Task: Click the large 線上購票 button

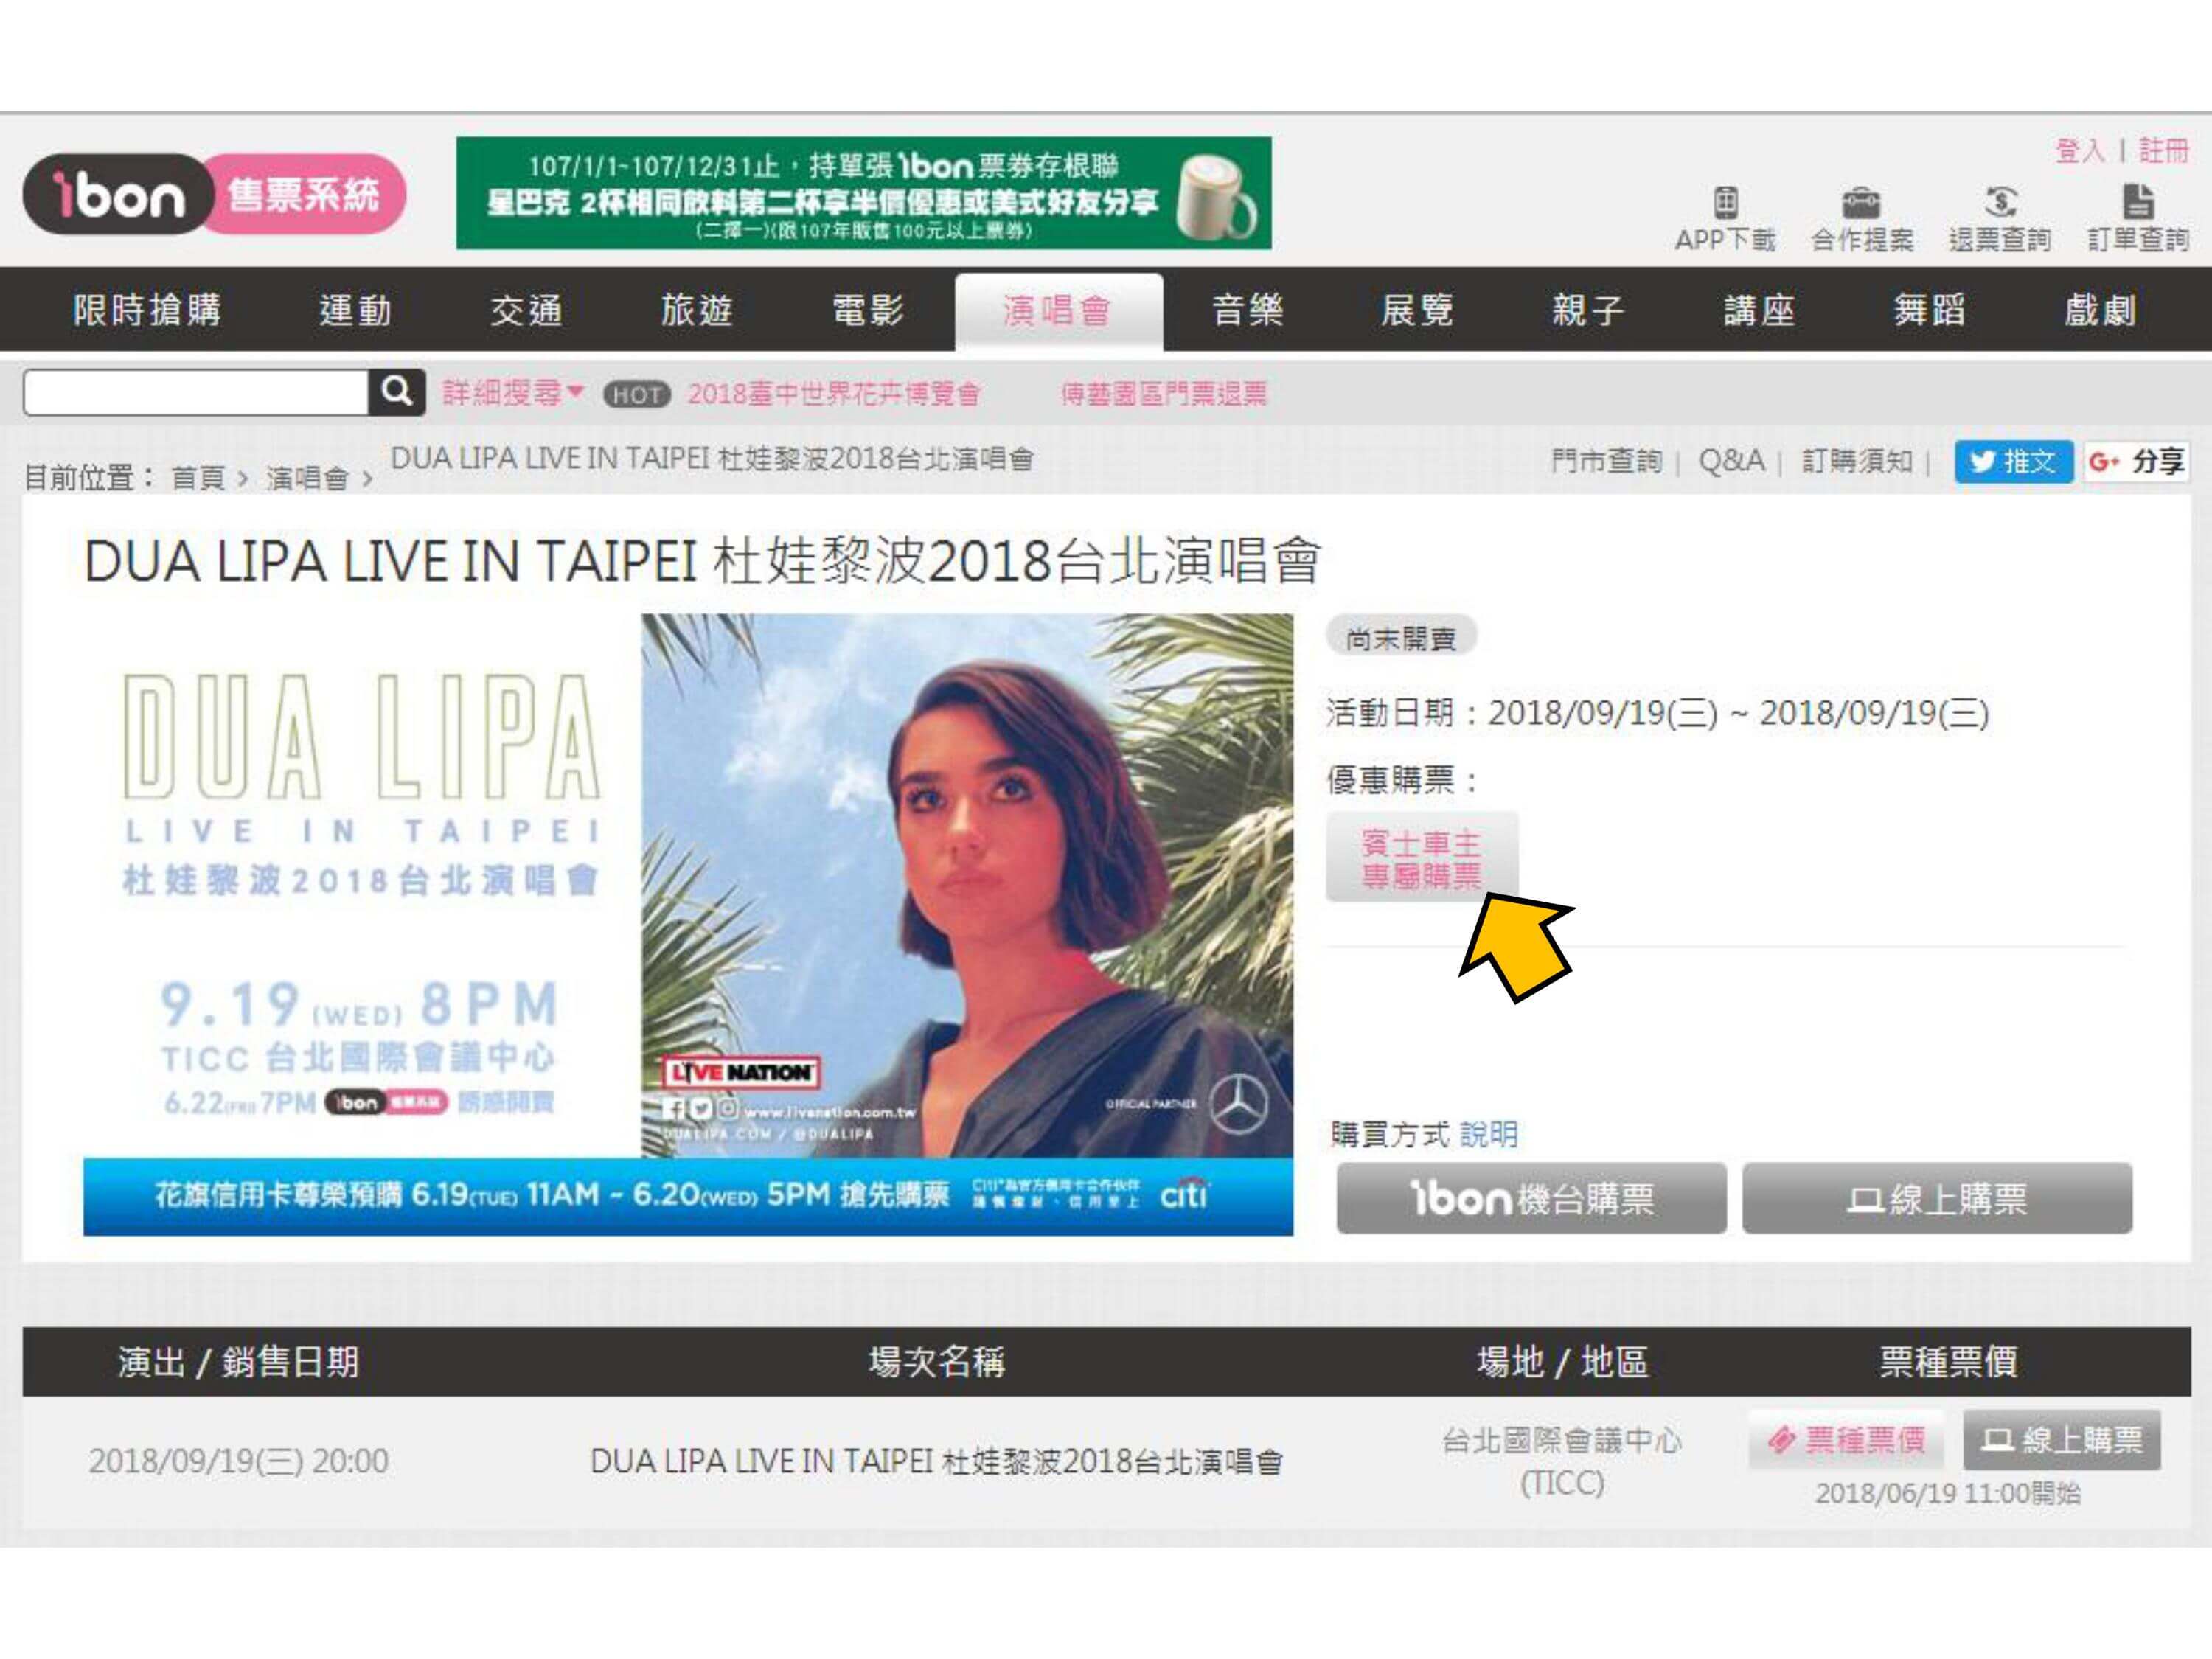Action: point(1937,1198)
